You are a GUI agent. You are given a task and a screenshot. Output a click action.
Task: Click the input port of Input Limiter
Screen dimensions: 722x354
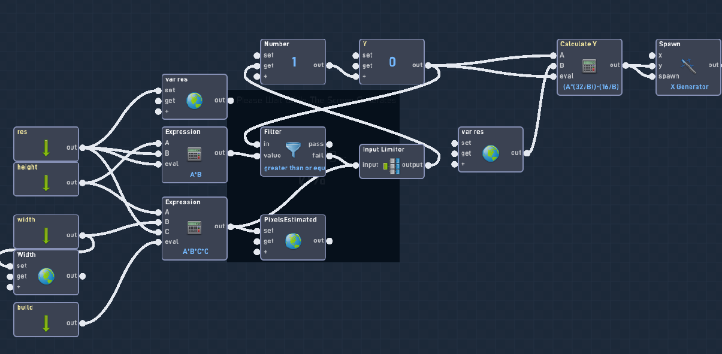pos(356,165)
